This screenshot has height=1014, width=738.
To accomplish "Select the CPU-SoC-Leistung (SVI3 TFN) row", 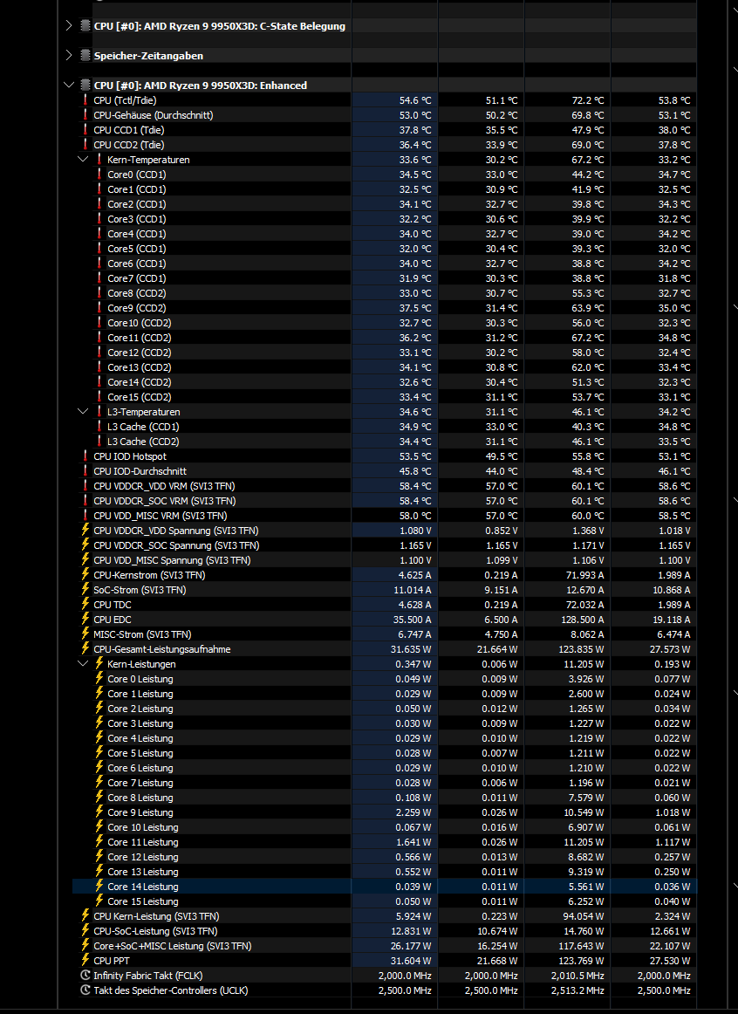I will click(x=384, y=930).
